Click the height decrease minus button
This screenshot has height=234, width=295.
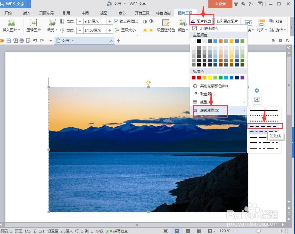coord(80,21)
